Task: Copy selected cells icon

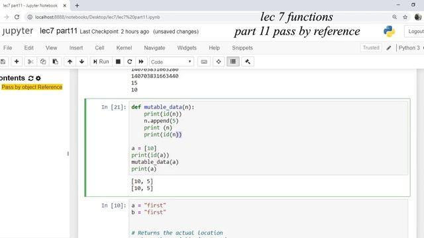Action: click(x=42, y=61)
